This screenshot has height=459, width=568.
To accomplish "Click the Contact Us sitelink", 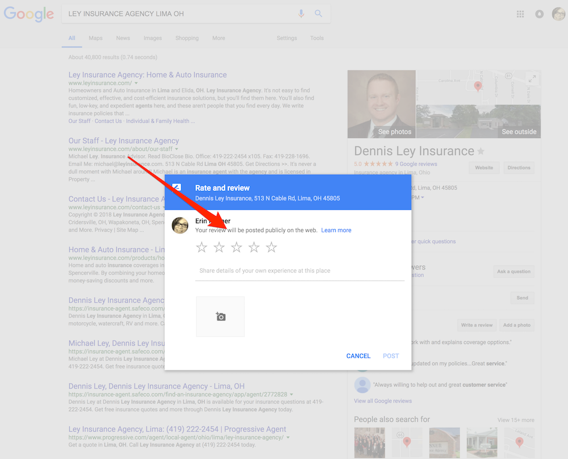I will 108,121.
